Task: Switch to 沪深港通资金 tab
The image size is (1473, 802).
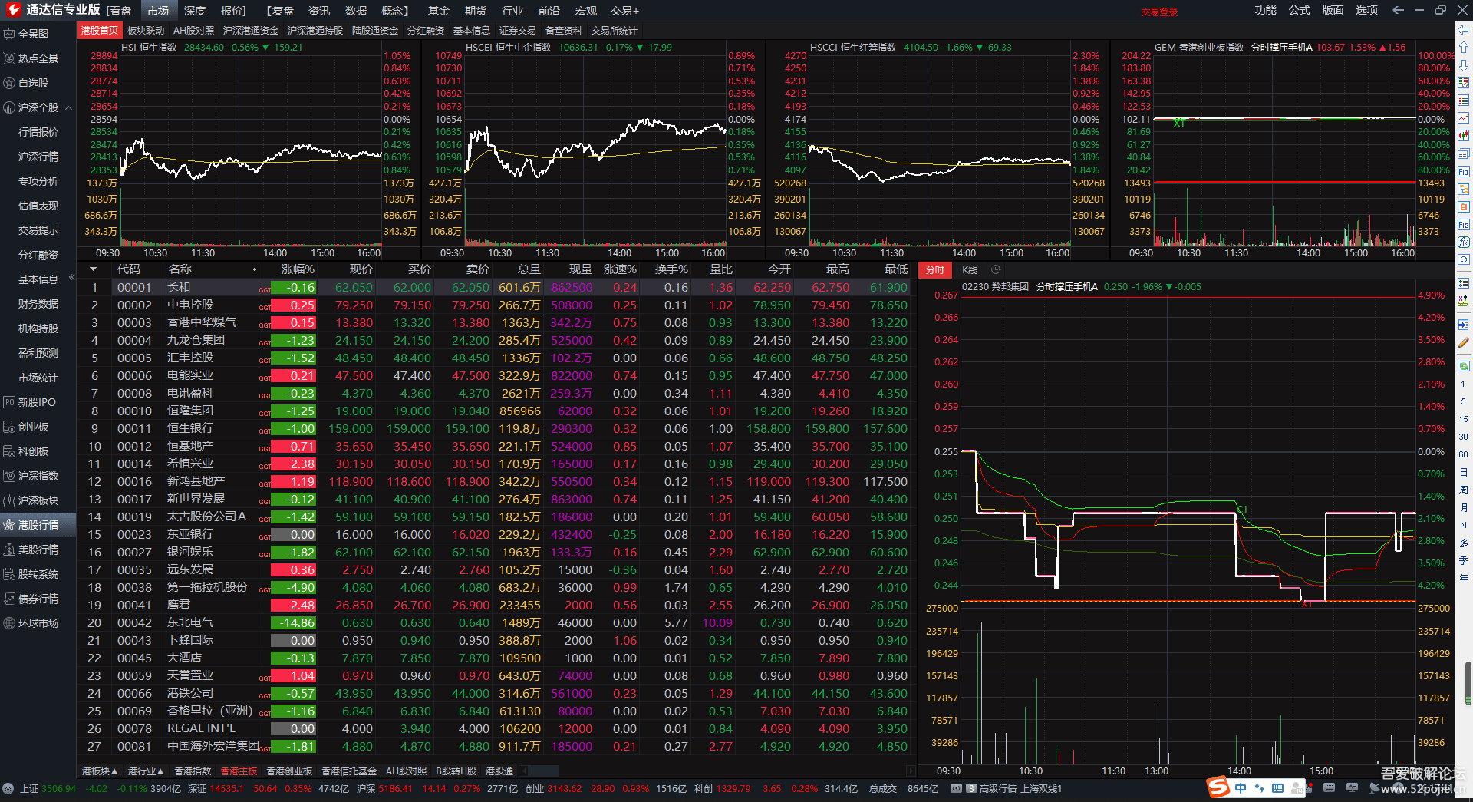Action: click(x=251, y=30)
